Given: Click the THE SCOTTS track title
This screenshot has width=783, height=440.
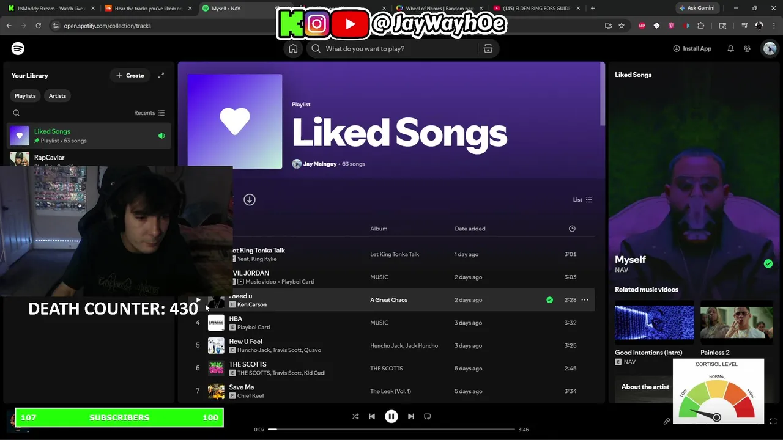Looking at the screenshot, I should coord(248,364).
